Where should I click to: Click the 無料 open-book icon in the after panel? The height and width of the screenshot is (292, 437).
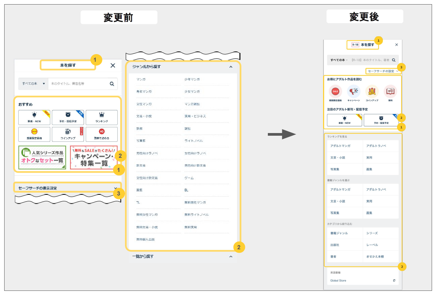coord(390,91)
